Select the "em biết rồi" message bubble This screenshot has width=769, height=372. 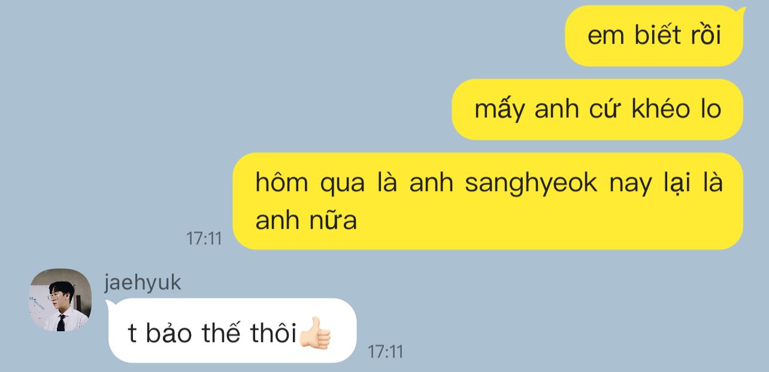point(654,36)
